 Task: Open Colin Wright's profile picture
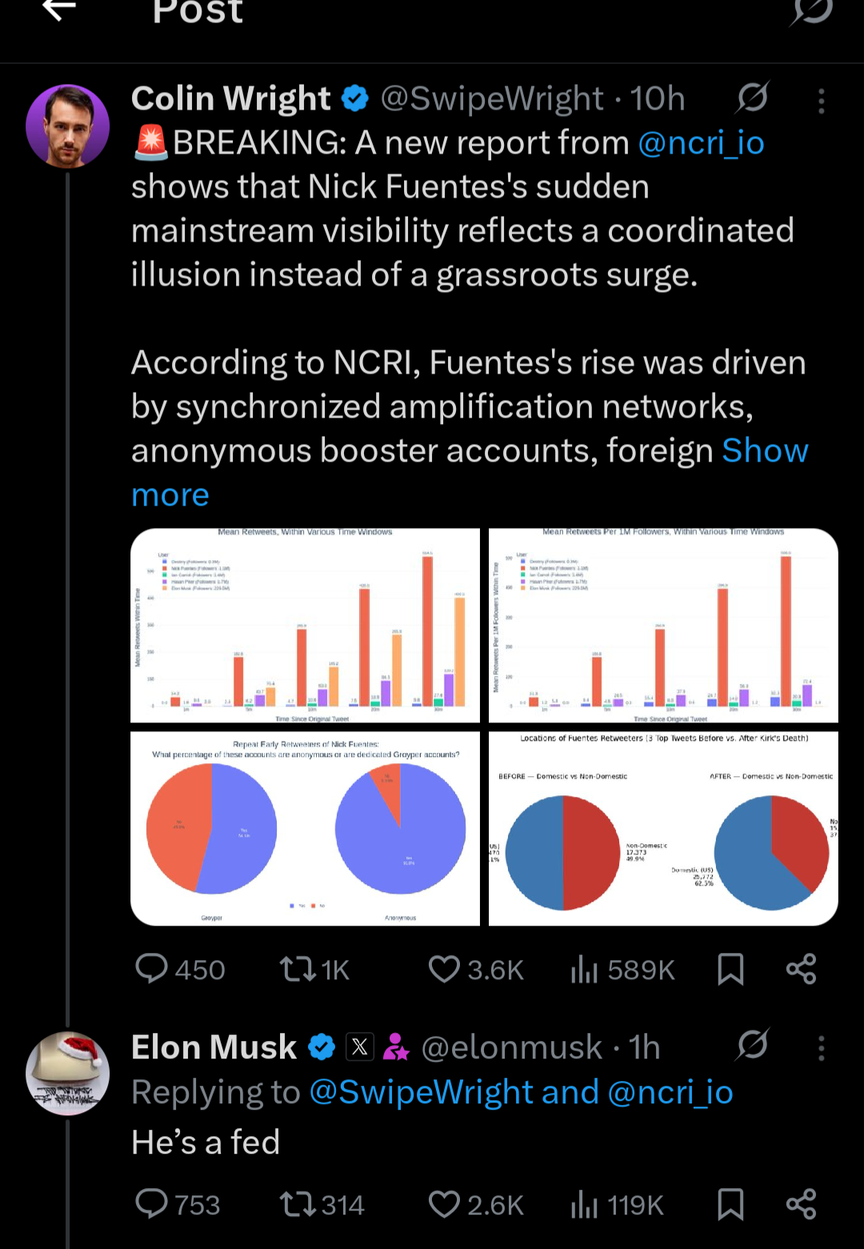pos(68,126)
